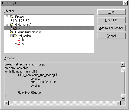Close the Tcl Scripts dialog
129x110 pixels.
click(x=125, y=3)
